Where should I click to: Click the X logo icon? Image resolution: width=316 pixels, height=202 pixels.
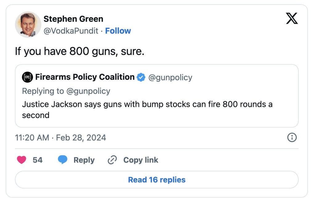point(292,19)
